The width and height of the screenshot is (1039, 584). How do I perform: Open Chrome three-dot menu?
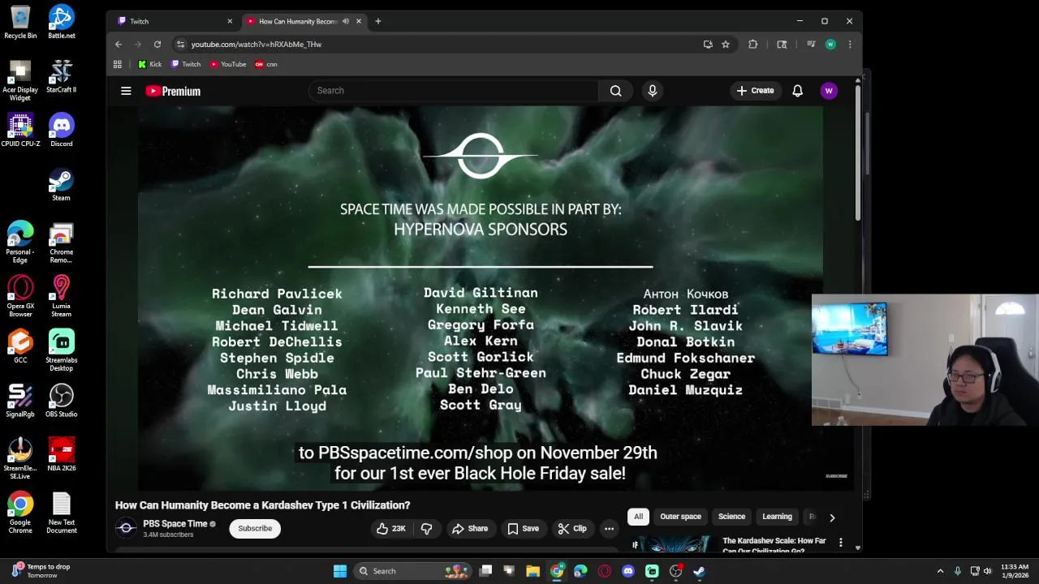click(850, 45)
